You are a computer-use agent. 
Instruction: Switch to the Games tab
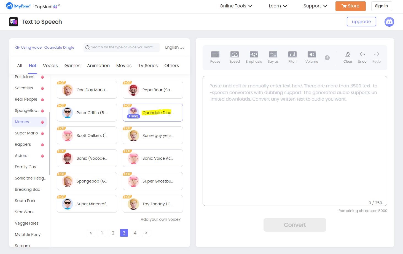click(x=72, y=65)
